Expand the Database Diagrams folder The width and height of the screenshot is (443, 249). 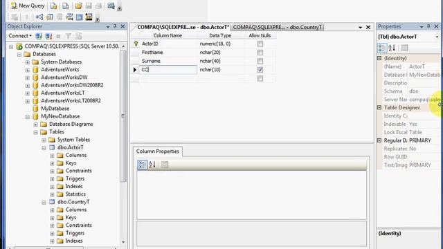click(35, 124)
